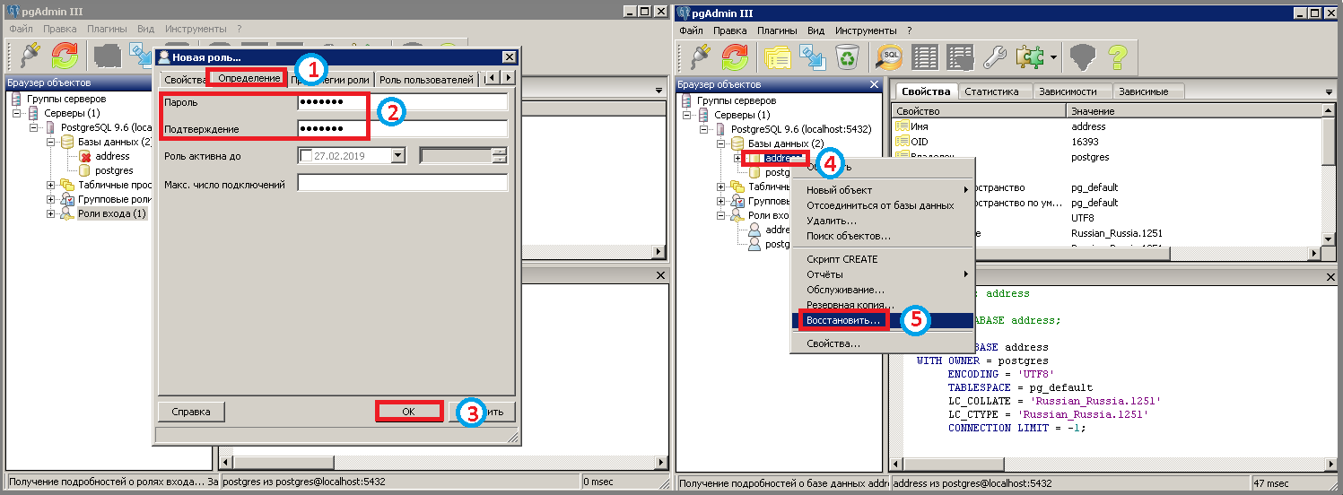Viewport: 1343px width, 495px height.
Task: Collapse Базы данных (2) node in left window
Action: pos(51,143)
